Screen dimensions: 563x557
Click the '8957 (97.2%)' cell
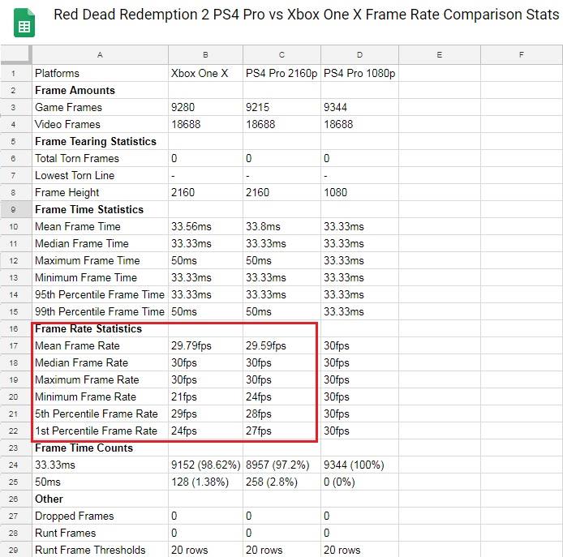click(x=281, y=465)
